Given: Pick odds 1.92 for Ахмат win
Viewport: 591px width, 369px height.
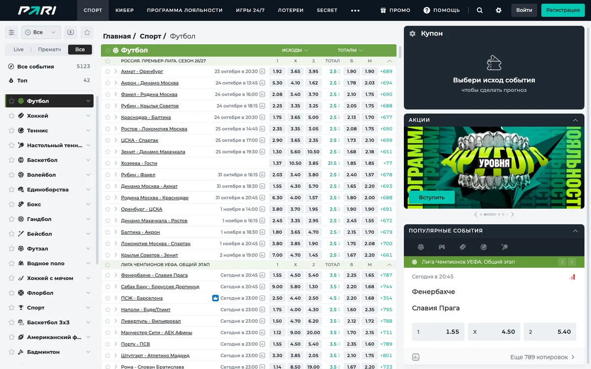Looking at the screenshot, I should click(277, 71).
